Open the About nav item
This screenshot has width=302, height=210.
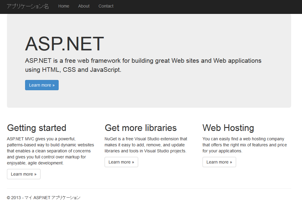tap(84, 6)
